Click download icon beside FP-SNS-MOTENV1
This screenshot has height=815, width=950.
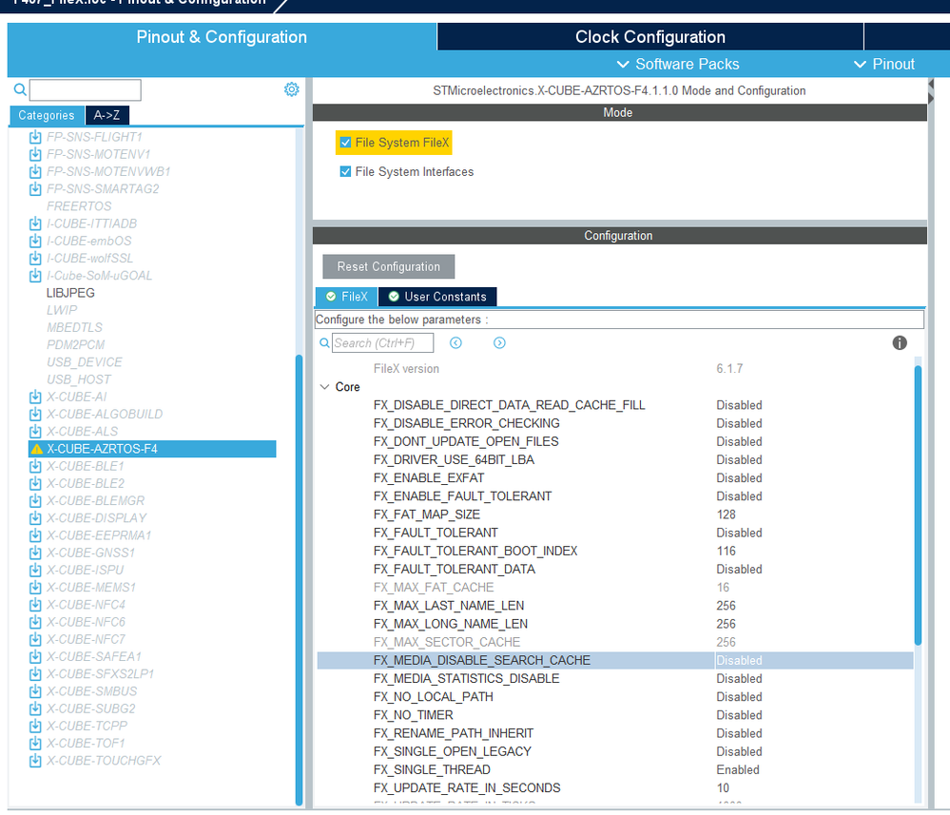[35, 154]
